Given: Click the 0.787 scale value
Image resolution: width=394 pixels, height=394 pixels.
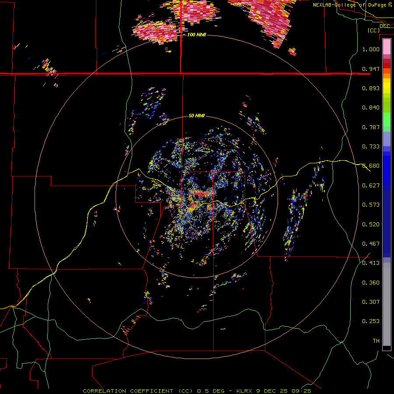Looking at the screenshot, I should pos(371,127).
